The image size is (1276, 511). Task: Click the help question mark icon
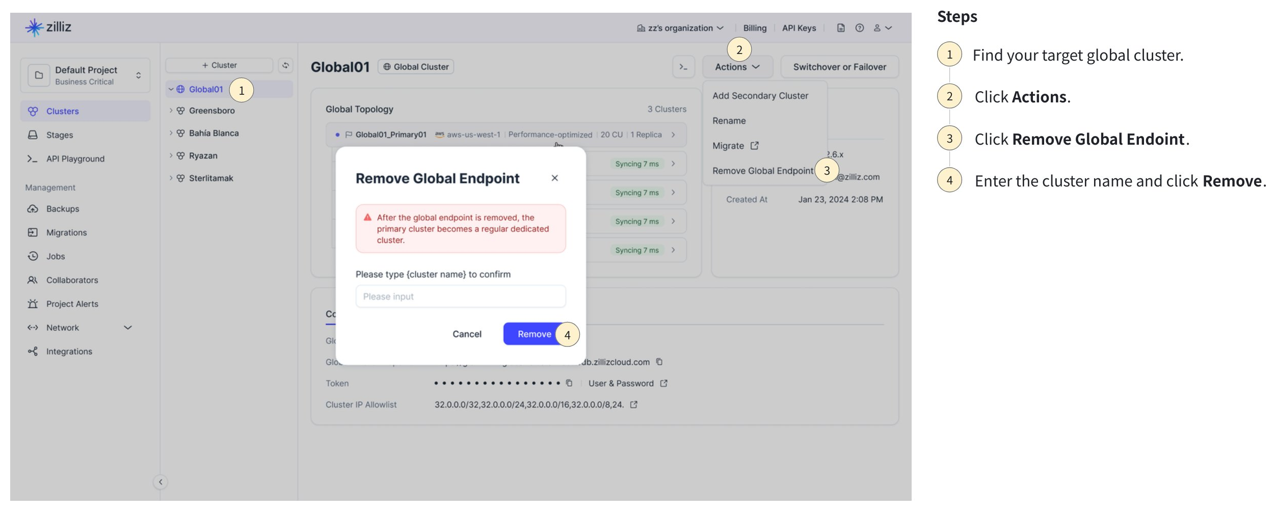(x=860, y=28)
